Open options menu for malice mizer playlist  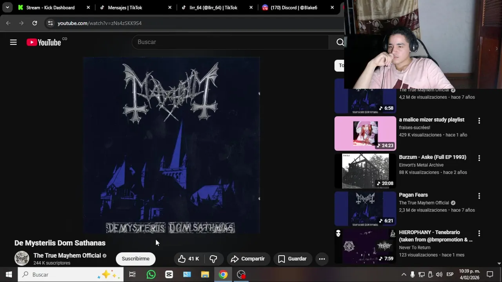(x=479, y=121)
